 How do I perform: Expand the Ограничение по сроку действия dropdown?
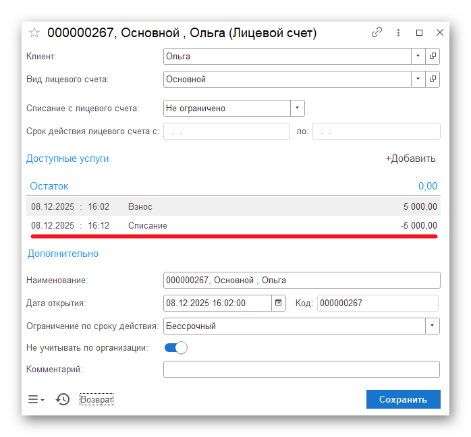pyautogui.click(x=433, y=326)
